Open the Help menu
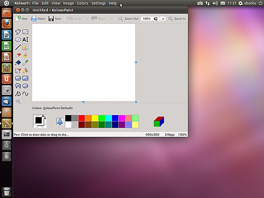 tap(113, 3)
